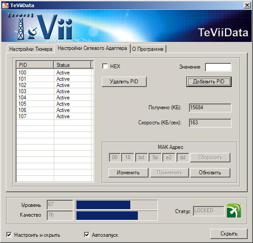Select PID 107 row in the list
Screen dimensions: 253x243
tap(55, 116)
